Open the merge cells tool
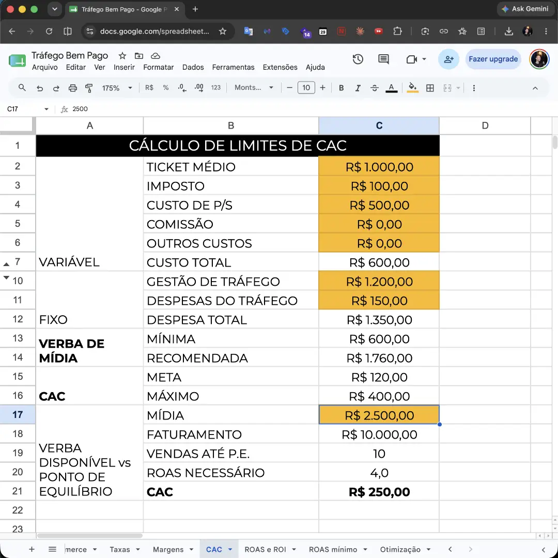The width and height of the screenshot is (558, 558). click(x=447, y=88)
